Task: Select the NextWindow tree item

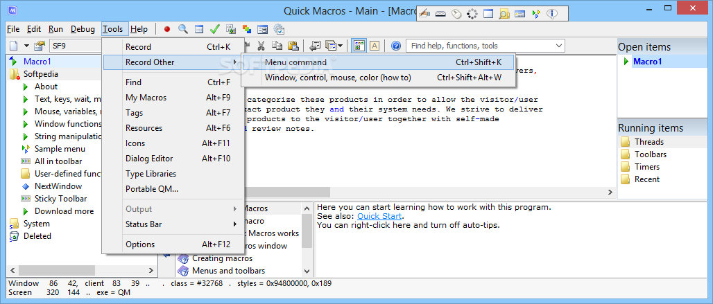Action: coord(58,186)
